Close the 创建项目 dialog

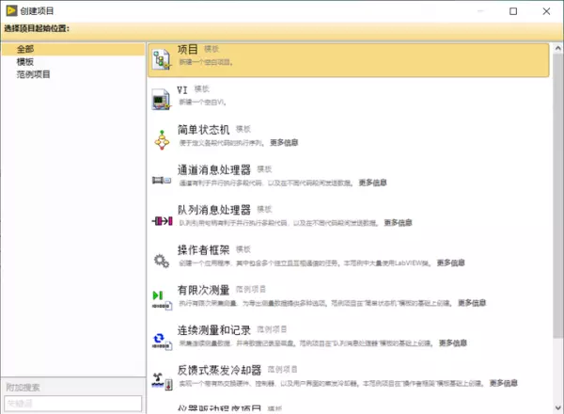tap(546, 11)
